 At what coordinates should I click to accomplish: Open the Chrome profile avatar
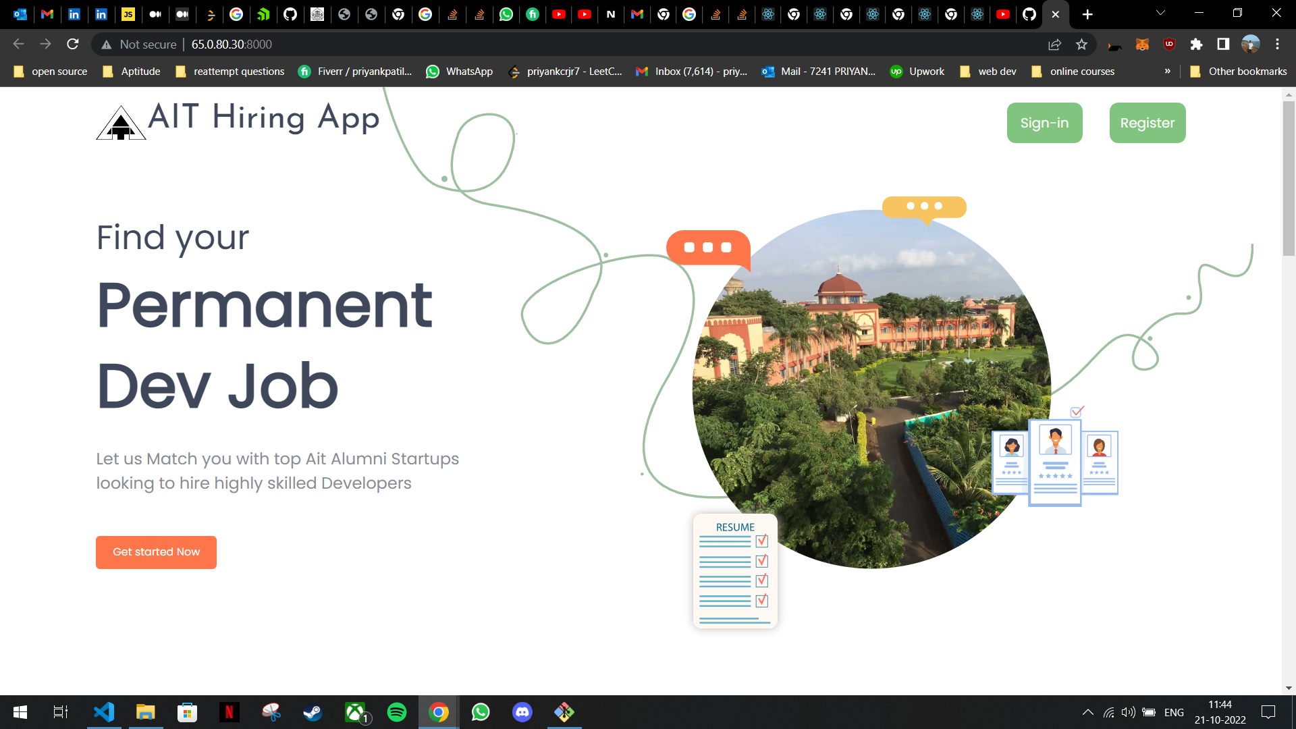1251,45
